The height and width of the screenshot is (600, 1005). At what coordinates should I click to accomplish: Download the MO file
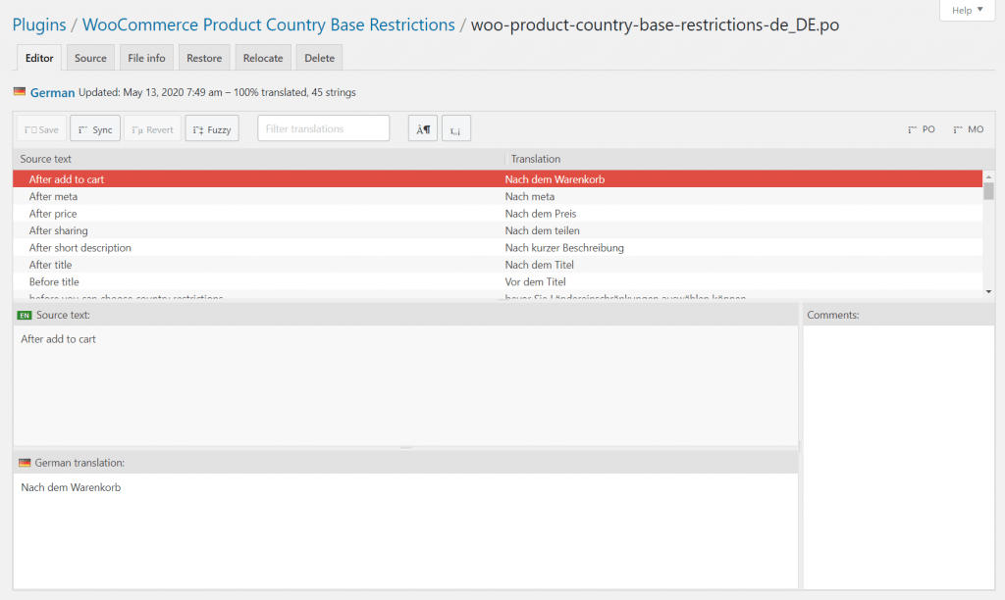pyautogui.click(x=968, y=129)
